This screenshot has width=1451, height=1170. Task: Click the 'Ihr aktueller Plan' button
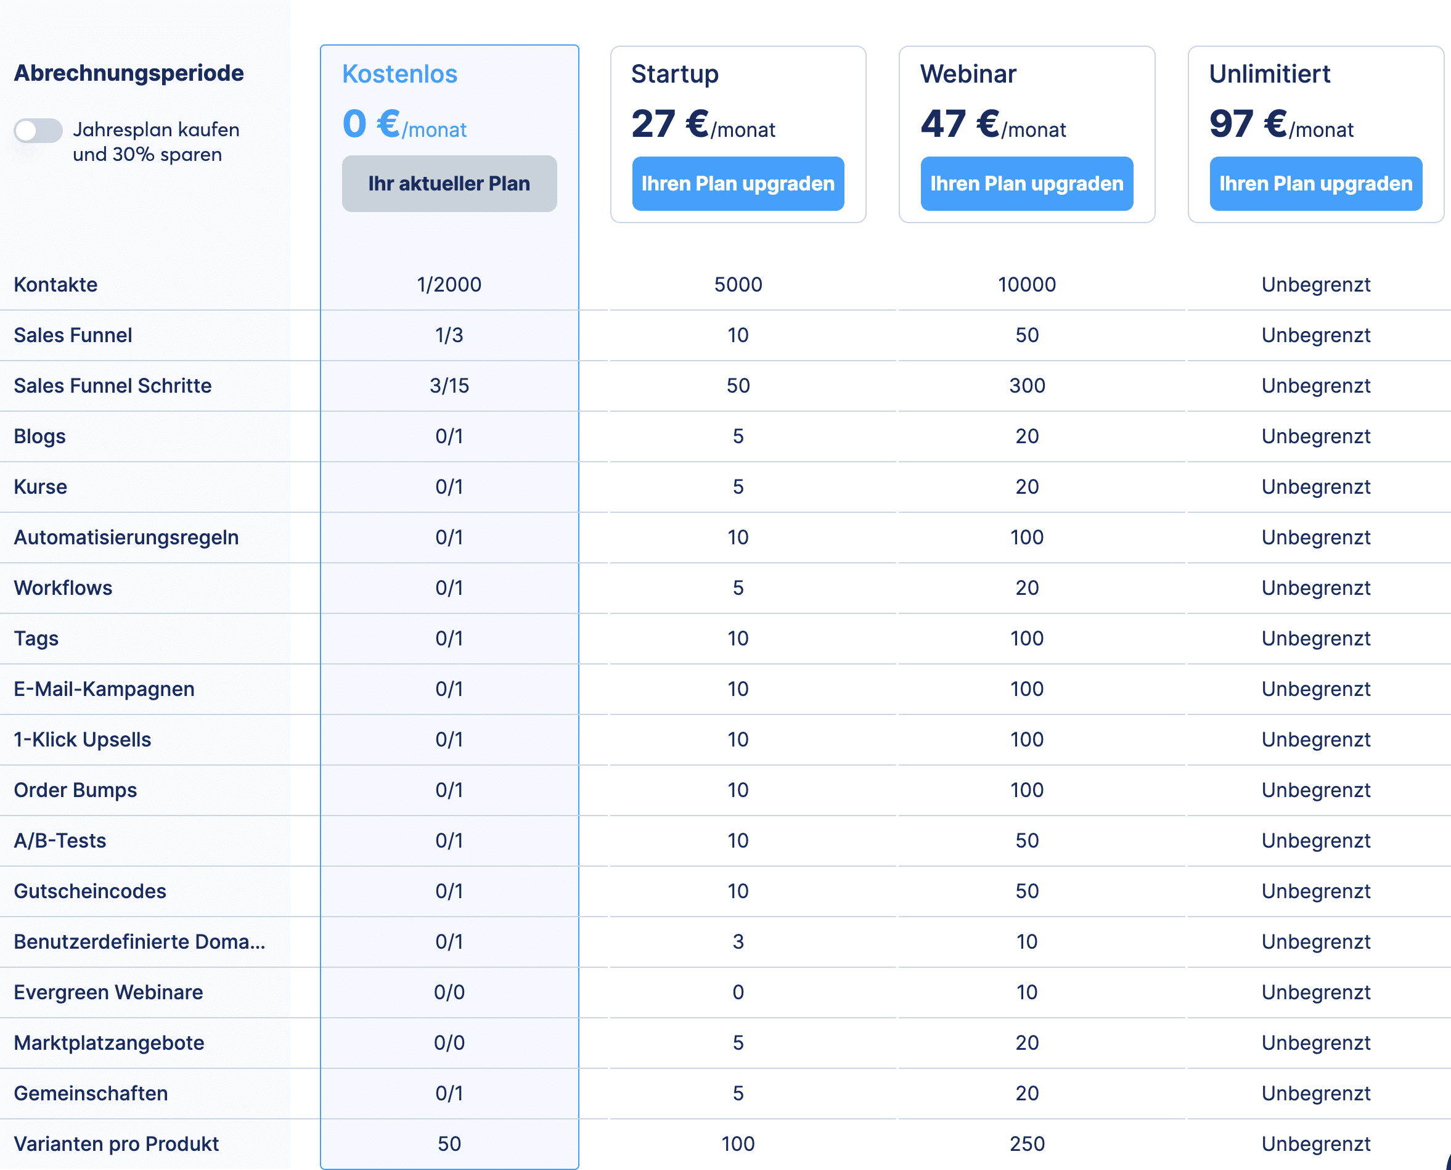click(x=449, y=183)
